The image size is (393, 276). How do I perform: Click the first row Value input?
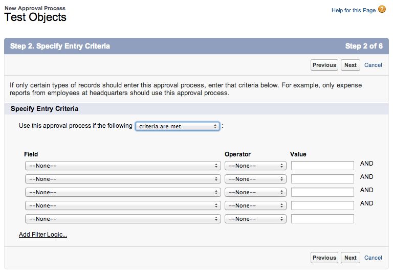(x=322, y=166)
